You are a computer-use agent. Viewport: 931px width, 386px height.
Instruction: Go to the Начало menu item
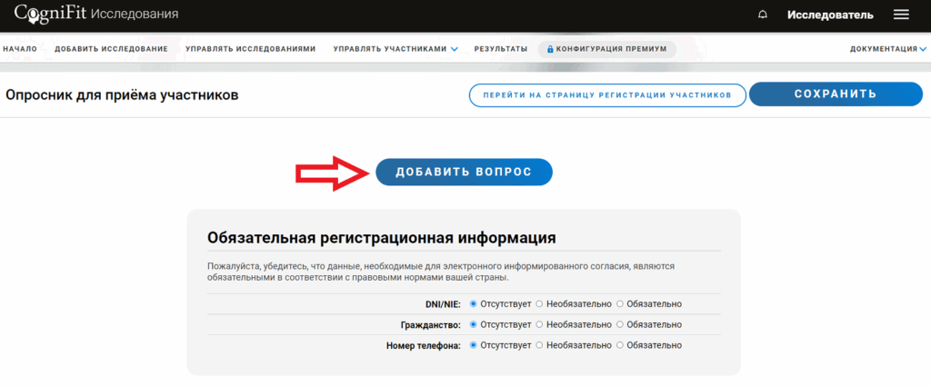pos(20,49)
